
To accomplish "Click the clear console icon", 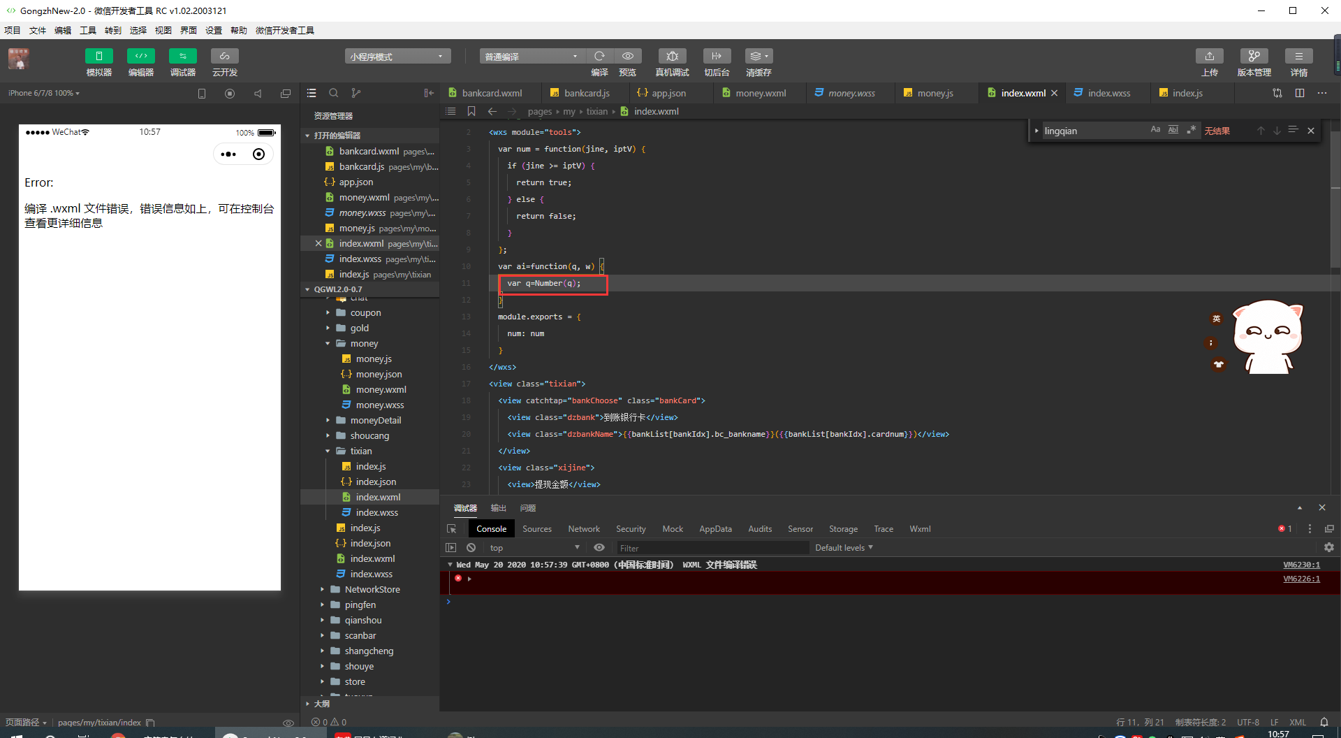I will 471,548.
